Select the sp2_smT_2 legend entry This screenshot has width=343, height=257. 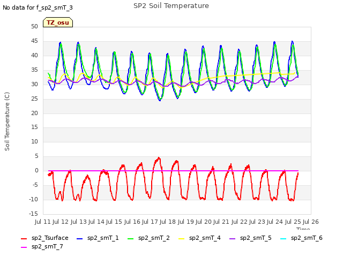[x=148, y=238]
